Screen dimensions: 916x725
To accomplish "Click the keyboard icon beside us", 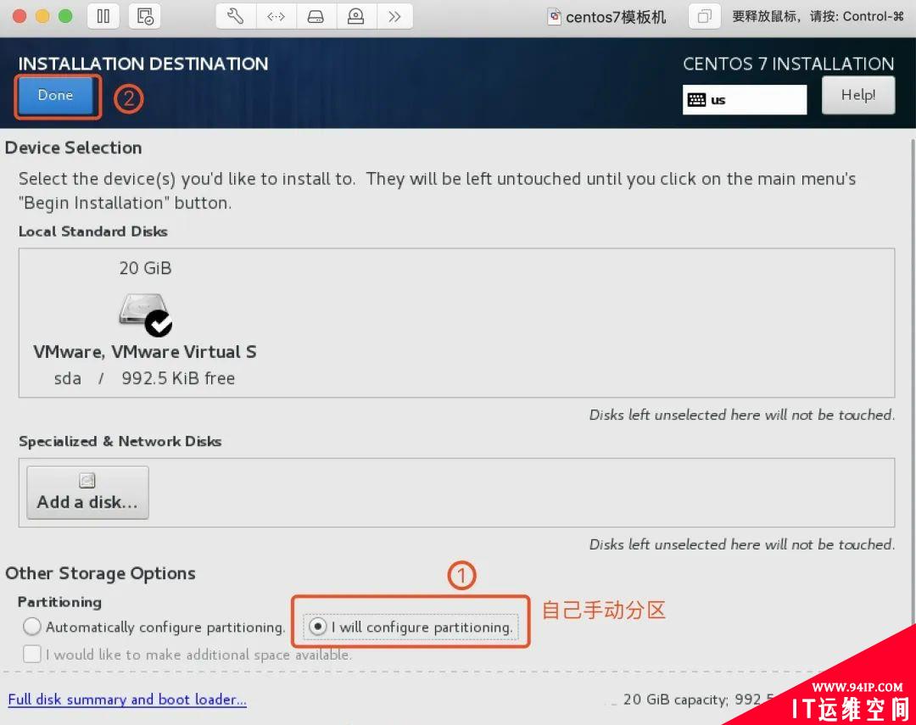I will (x=696, y=100).
